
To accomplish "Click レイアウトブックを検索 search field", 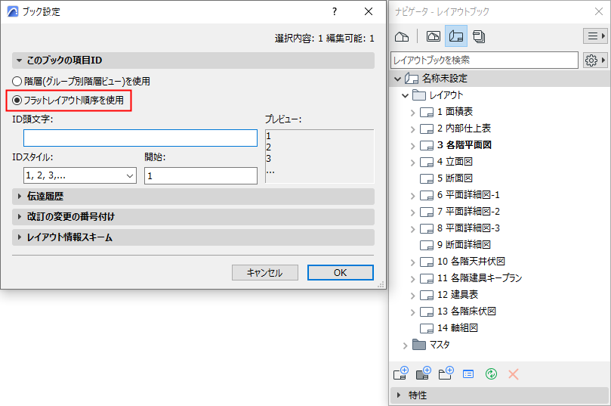I will pyautogui.click(x=484, y=60).
